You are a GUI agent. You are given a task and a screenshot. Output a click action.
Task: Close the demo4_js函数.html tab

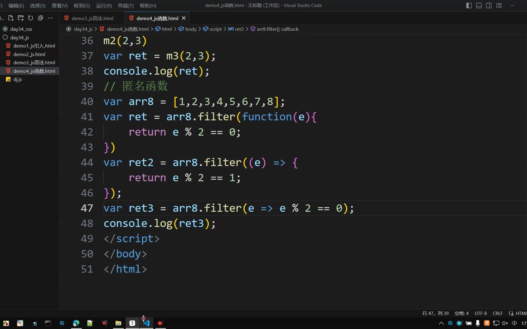pos(184,18)
